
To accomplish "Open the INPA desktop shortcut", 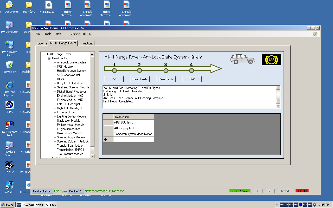I will (x=9, y=105).
